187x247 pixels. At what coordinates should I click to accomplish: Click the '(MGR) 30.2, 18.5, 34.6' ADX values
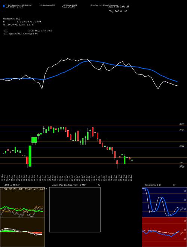[40, 31]
